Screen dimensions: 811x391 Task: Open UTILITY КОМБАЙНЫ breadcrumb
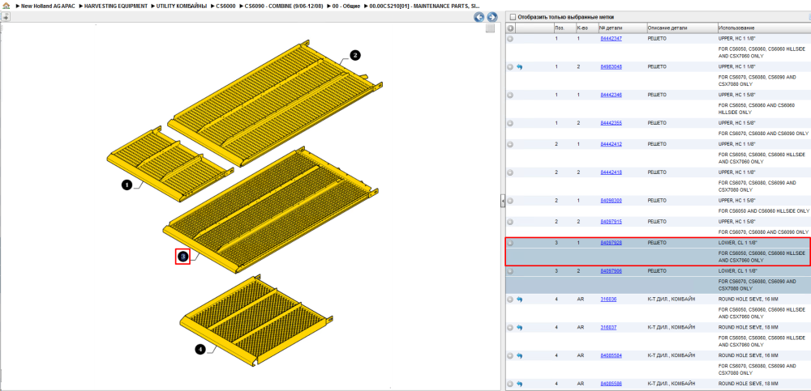coord(182,6)
